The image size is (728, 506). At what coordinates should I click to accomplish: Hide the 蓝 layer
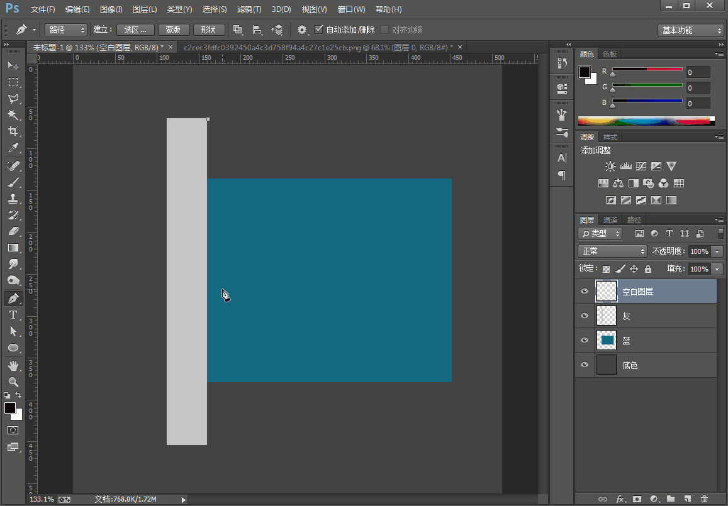click(x=585, y=340)
